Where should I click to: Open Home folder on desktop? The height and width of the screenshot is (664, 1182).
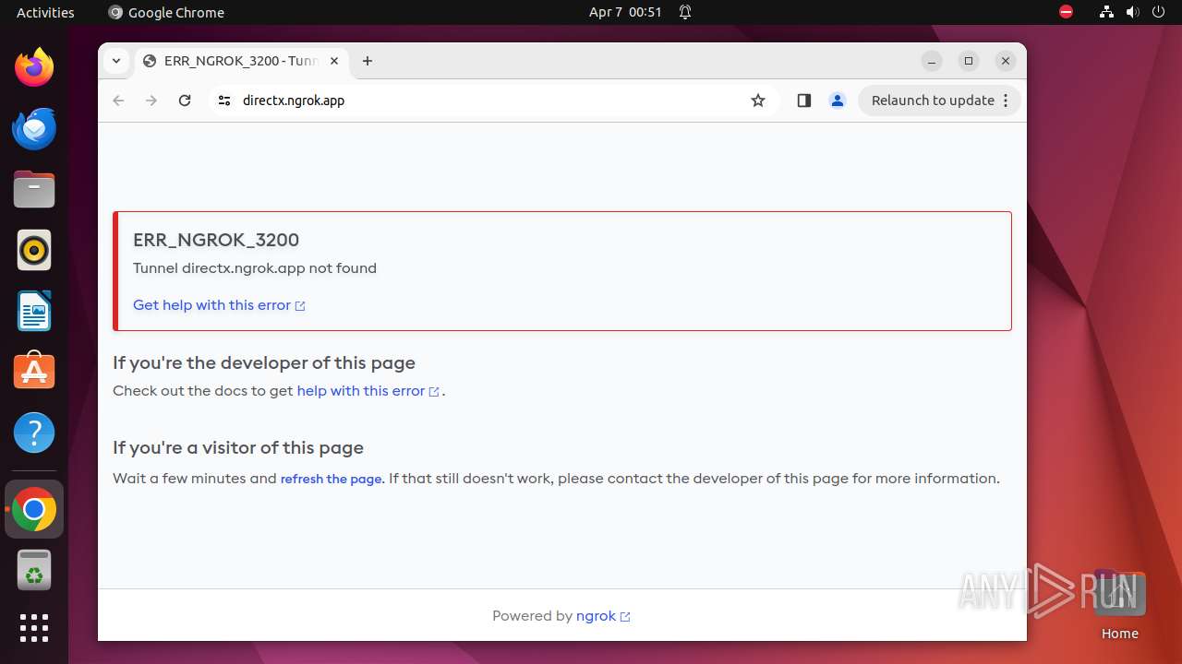tap(1119, 604)
